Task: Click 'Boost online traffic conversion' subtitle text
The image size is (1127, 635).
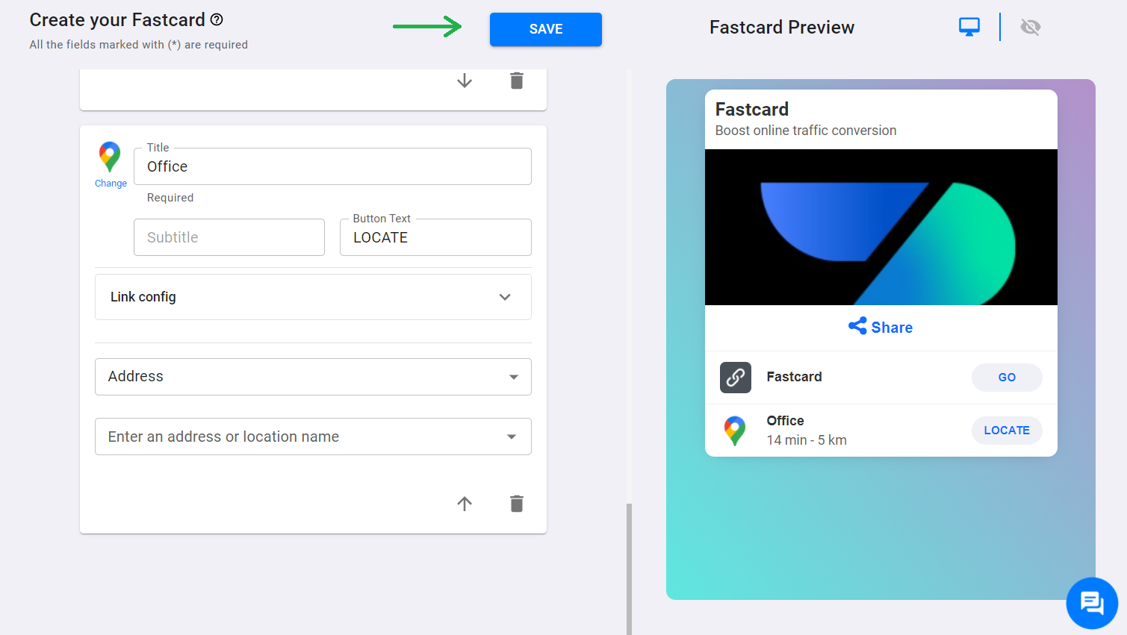Action: [x=806, y=131]
